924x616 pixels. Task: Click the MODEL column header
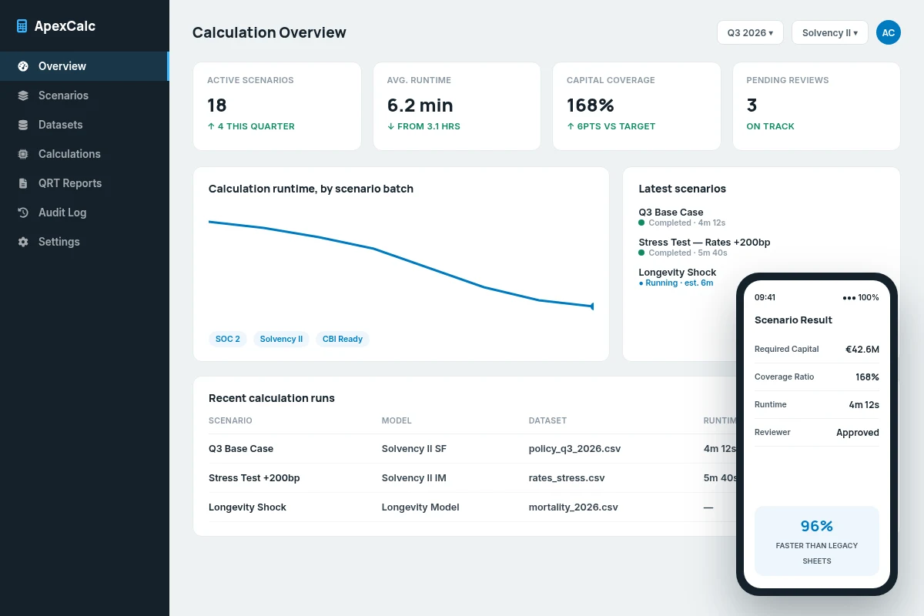(x=397, y=420)
